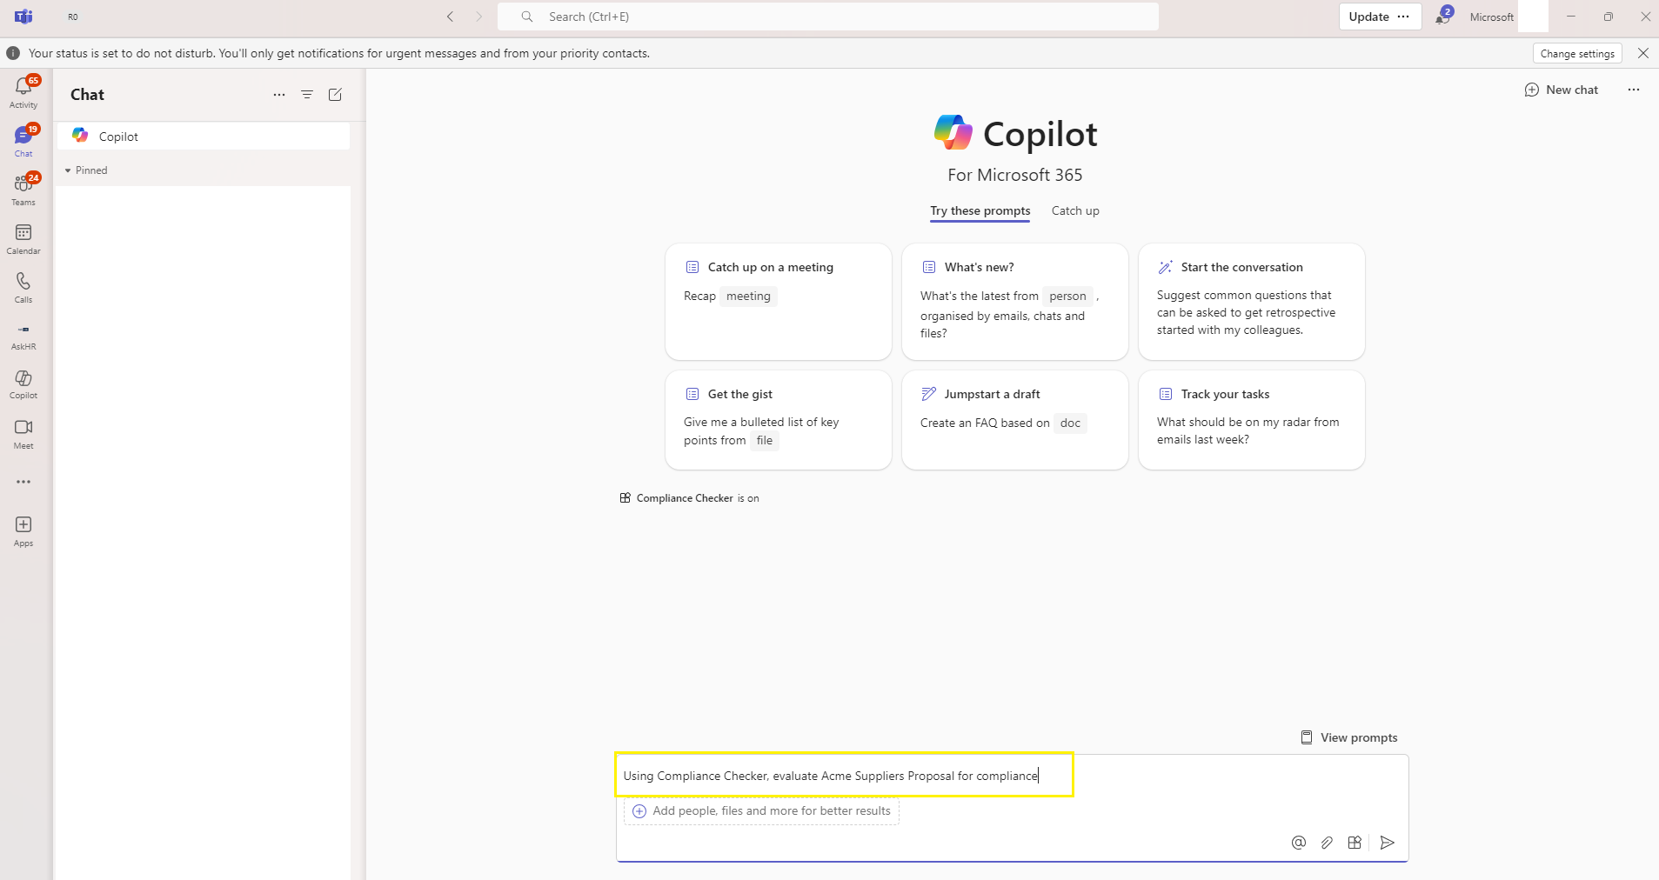Show more apps via sidebar ellipsis

coord(23,482)
